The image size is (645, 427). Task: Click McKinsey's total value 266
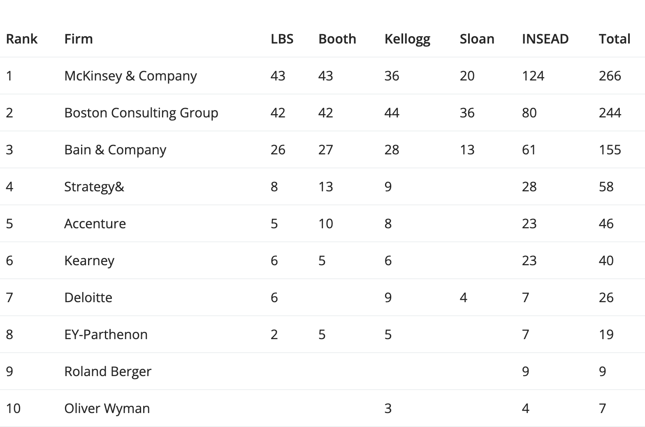click(610, 76)
